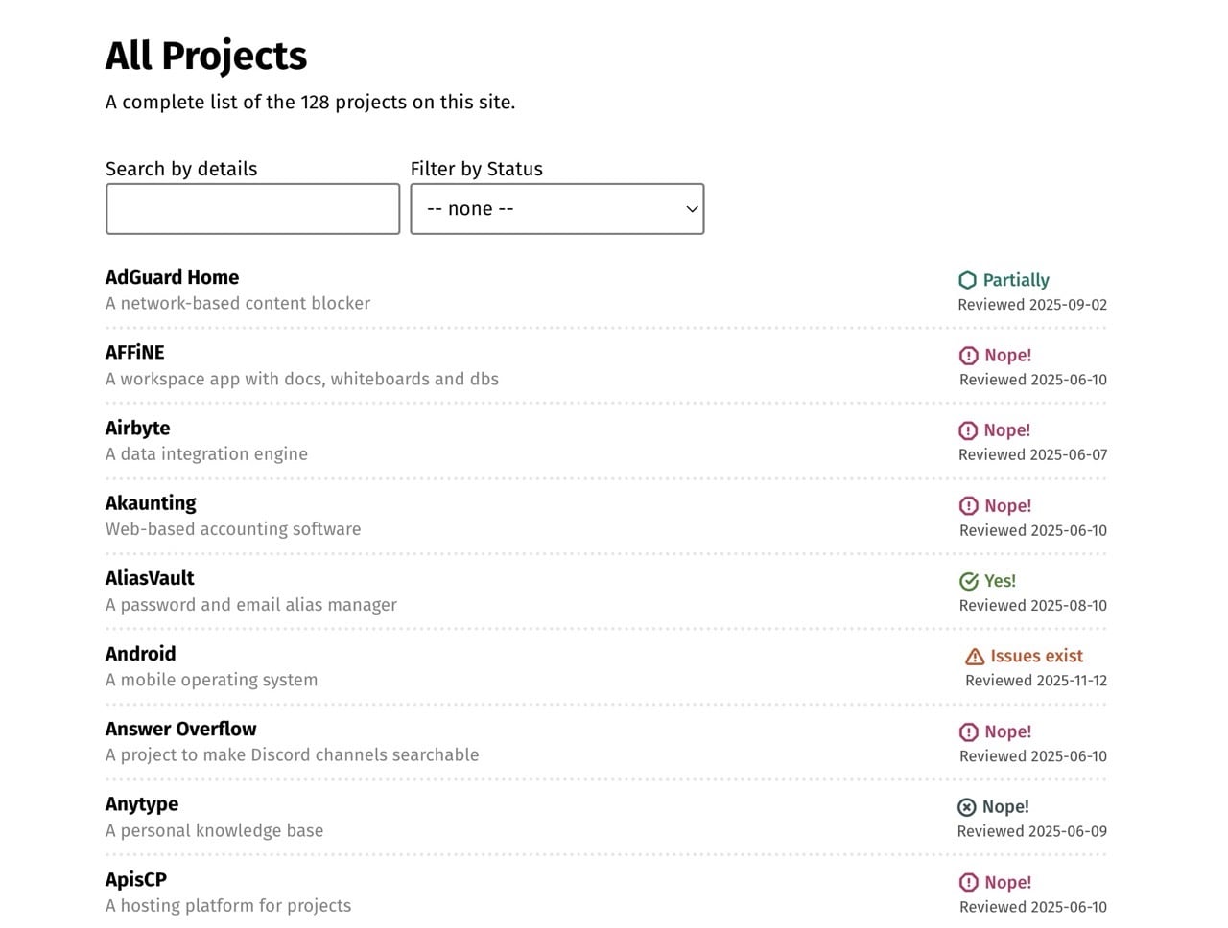Screen dimensions: 1228x928
Task: Click the Nope icon beside Answer Overflow
Action: [969, 732]
